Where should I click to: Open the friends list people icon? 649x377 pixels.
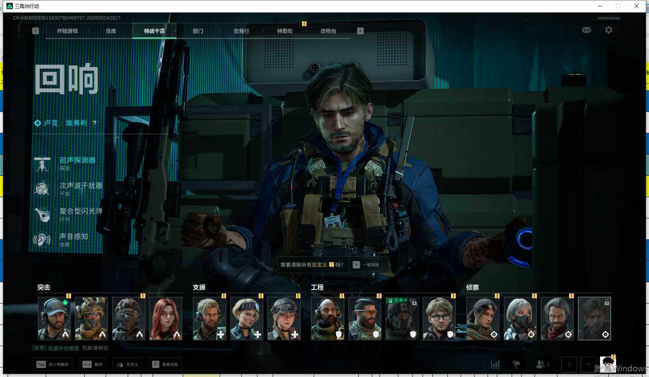click(x=543, y=365)
